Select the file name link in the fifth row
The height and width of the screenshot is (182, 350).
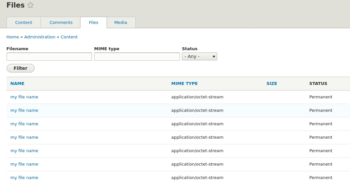point(24,151)
